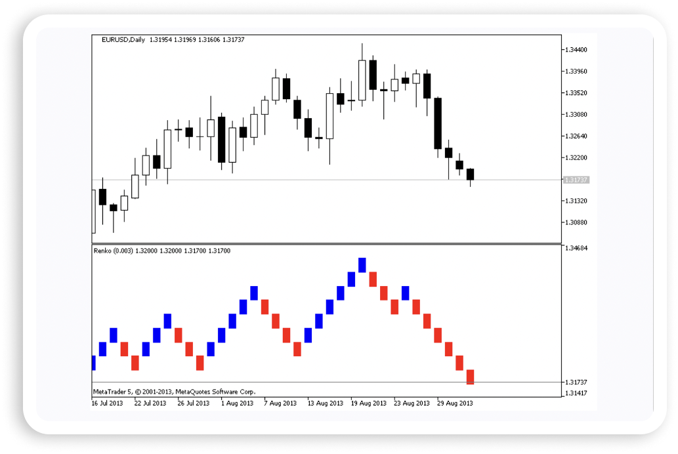Select the 22 Jul 2013 date marker
Image resolution: width=678 pixels, height=454 pixels.
coord(150,403)
